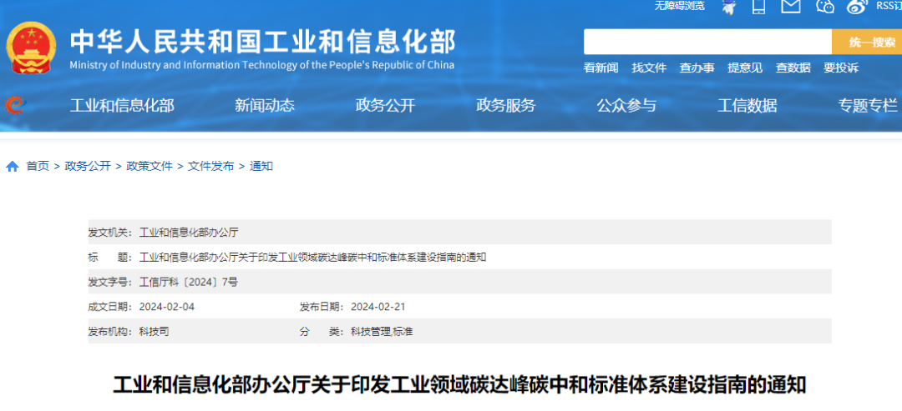Select the 政务公开 nav menu

pyautogui.click(x=385, y=106)
